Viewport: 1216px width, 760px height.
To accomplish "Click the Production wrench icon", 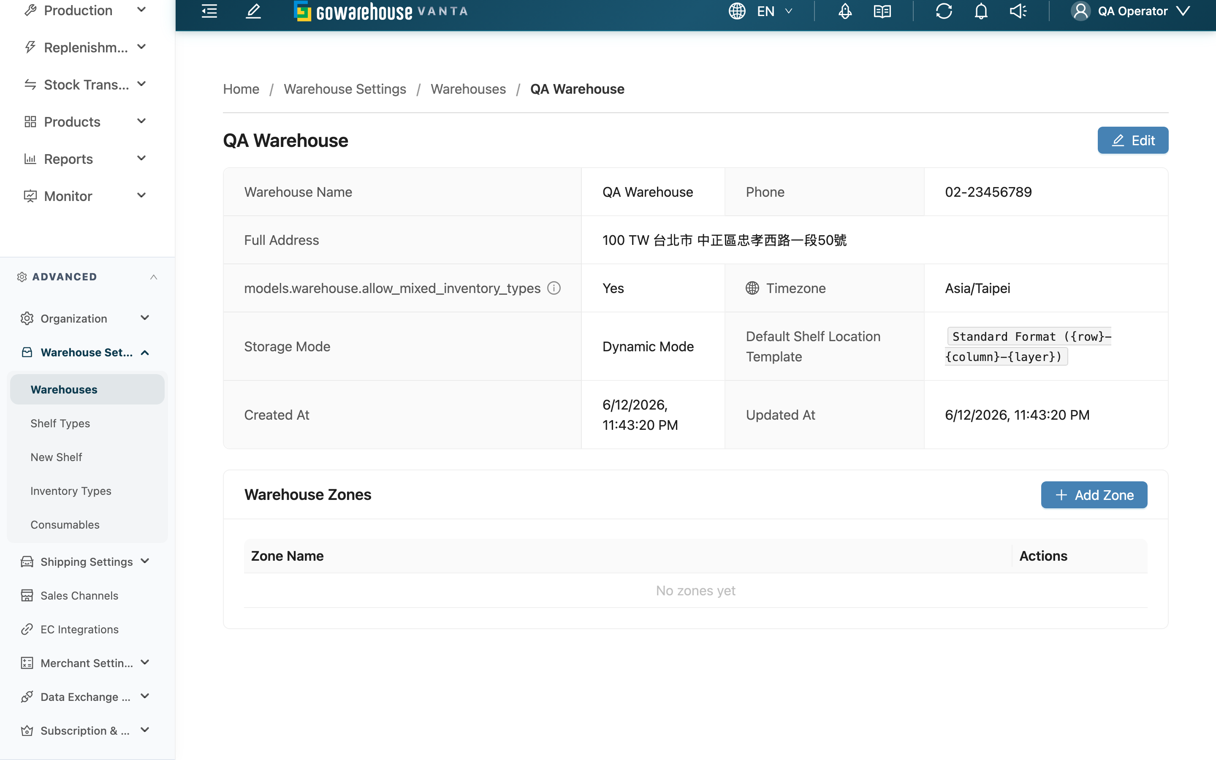I will 30,10.
